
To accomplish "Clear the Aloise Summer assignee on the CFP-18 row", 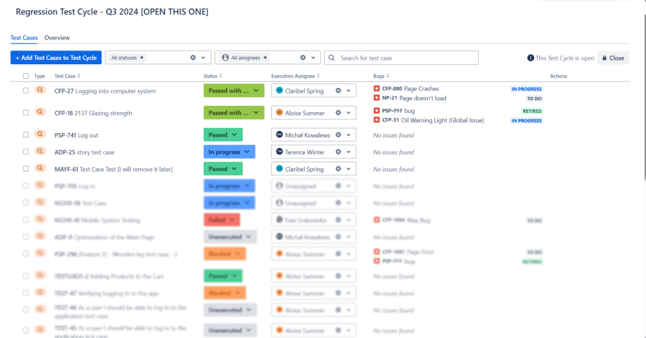I will point(338,113).
